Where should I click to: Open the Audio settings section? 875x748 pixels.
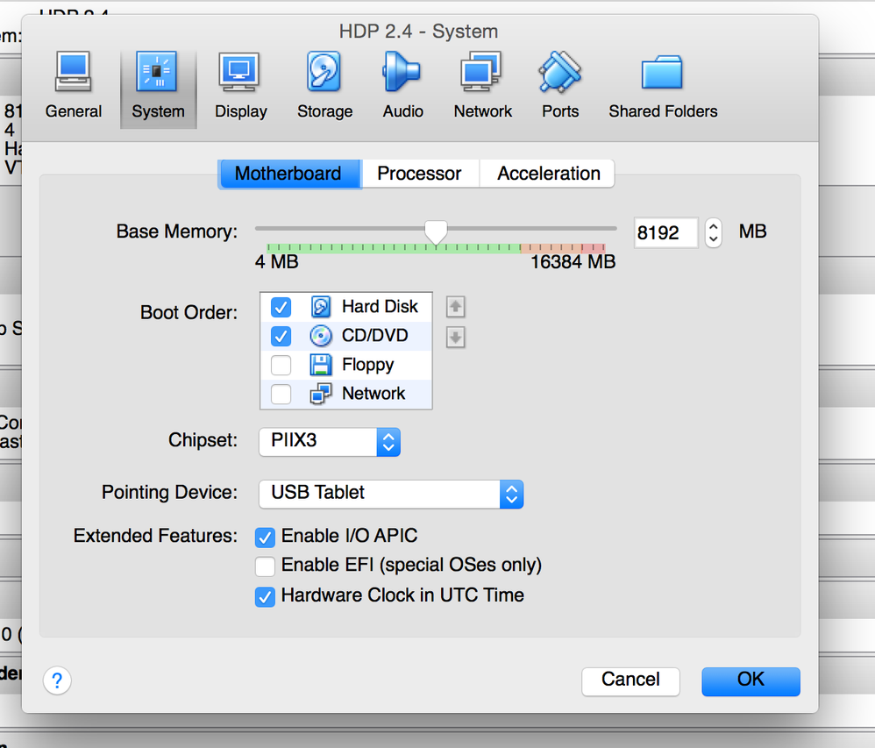[402, 87]
